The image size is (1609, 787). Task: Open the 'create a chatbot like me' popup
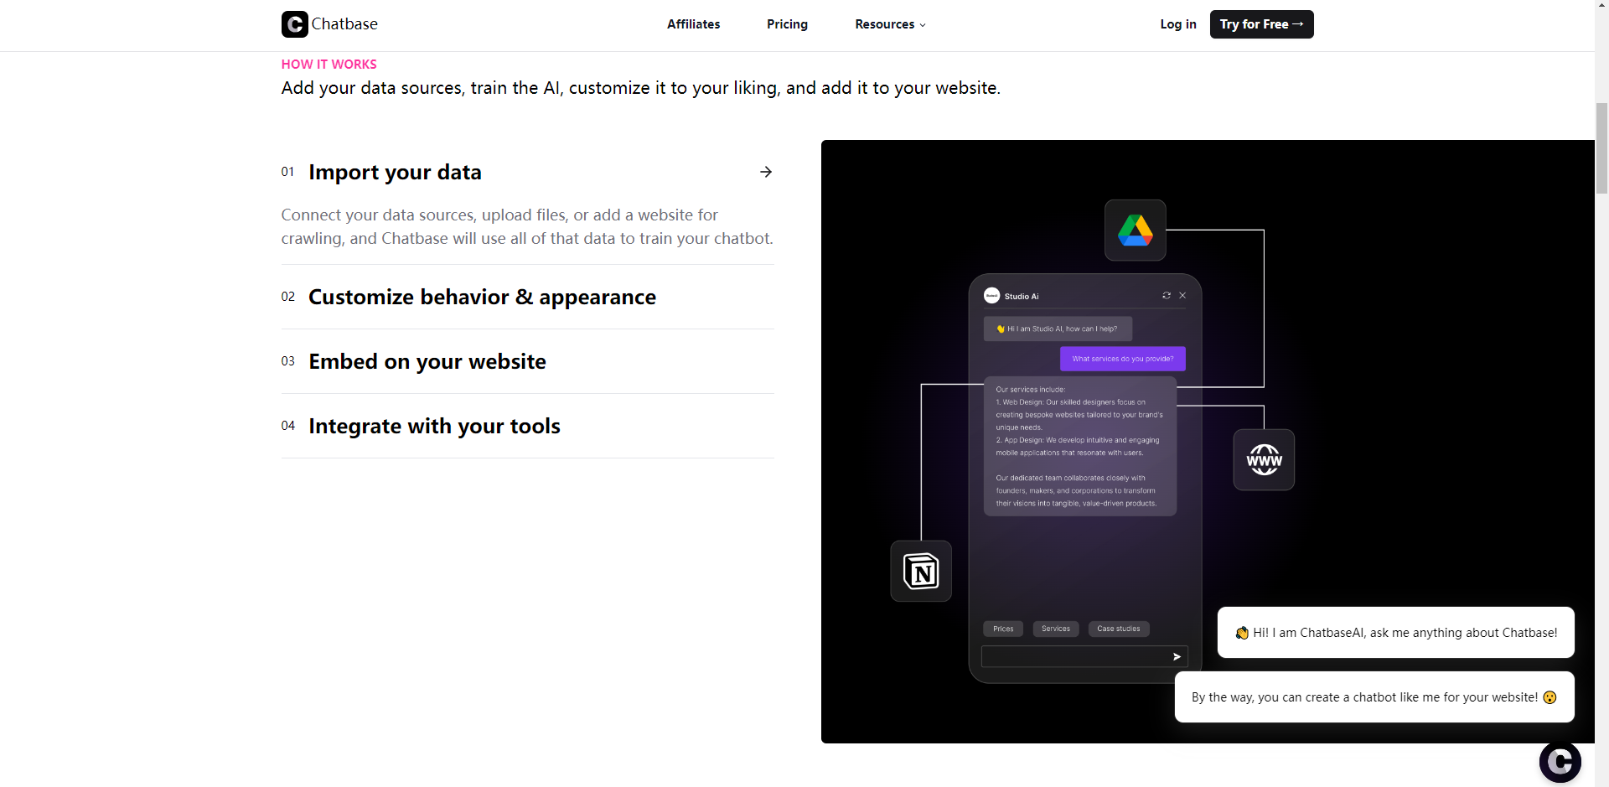1374,697
